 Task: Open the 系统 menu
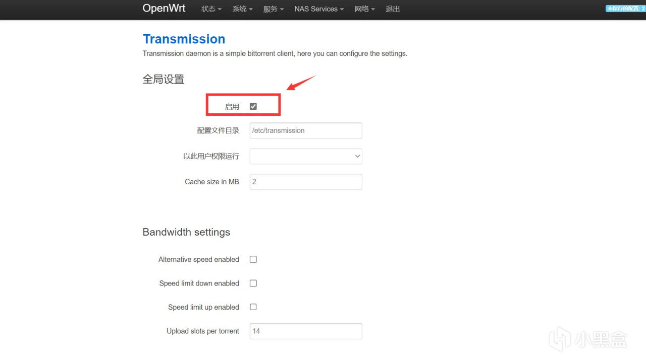[x=242, y=9]
